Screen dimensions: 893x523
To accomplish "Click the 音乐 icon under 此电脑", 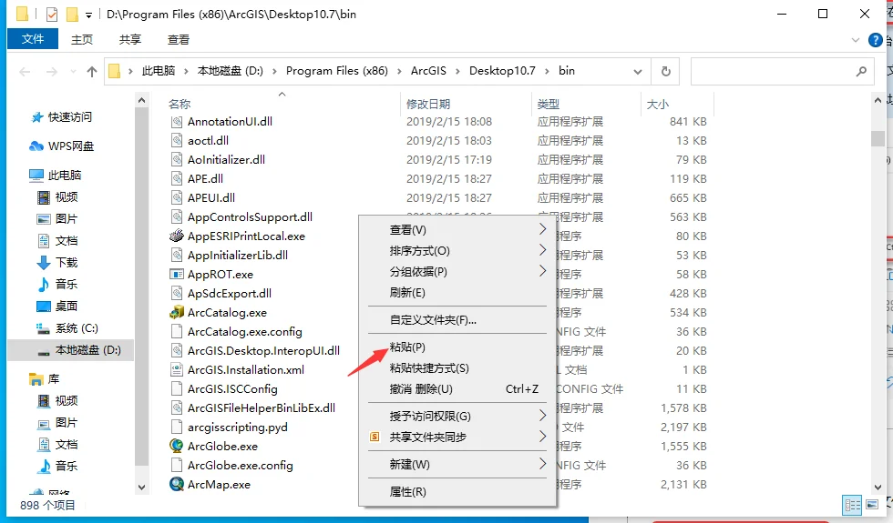I will click(44, 284).
